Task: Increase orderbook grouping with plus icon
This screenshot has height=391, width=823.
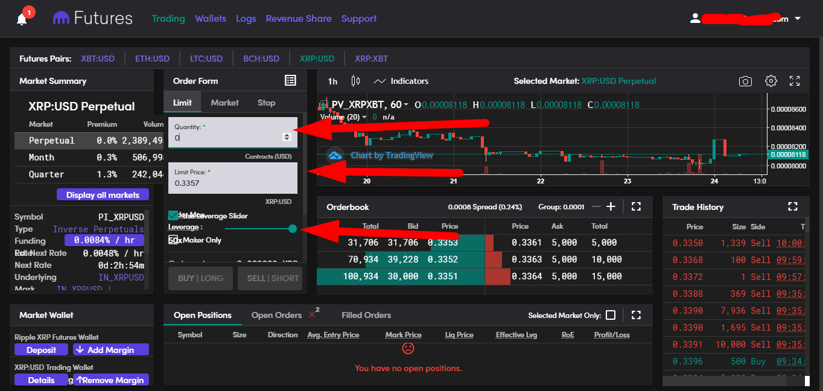Action: pos(611,206)
